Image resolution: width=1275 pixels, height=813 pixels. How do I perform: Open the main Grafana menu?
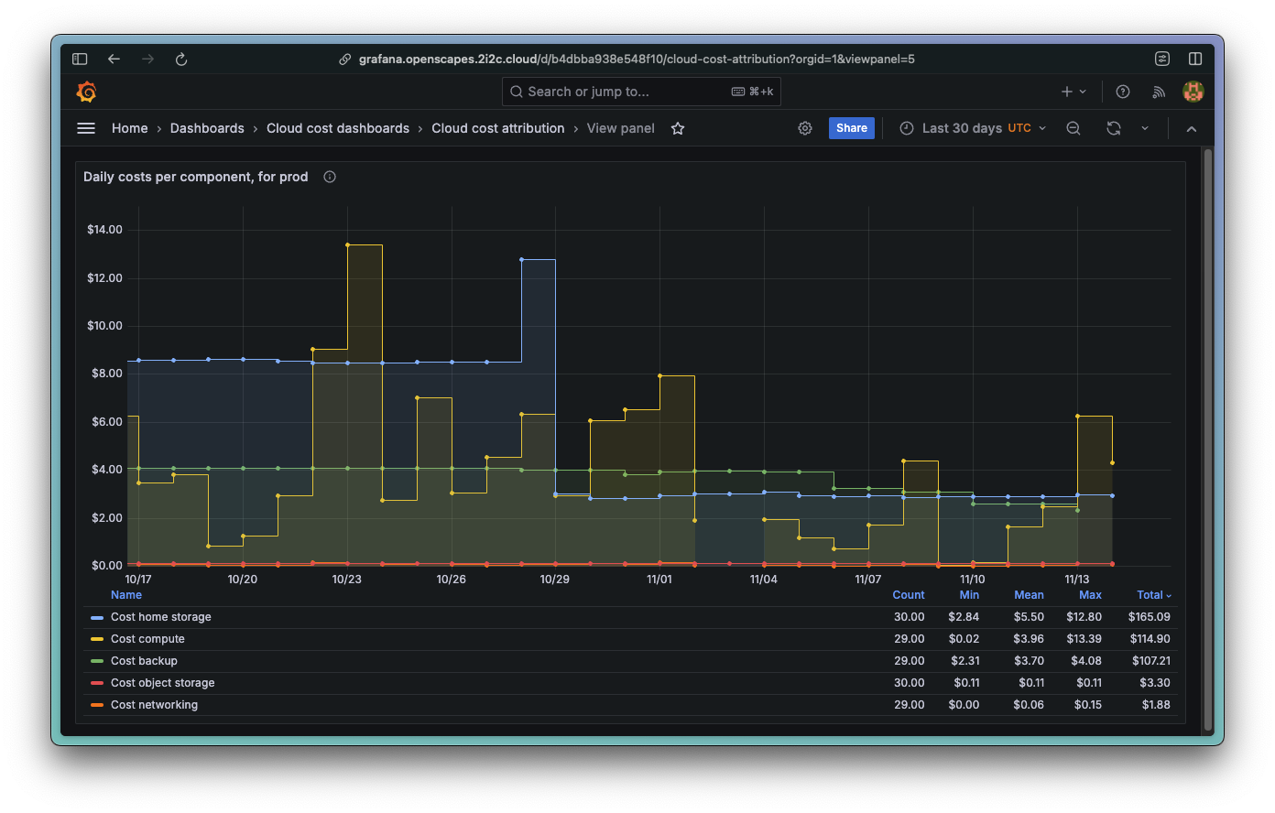point(85,128)
